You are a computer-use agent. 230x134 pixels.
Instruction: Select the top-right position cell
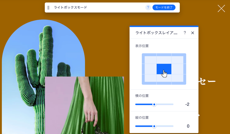click(179, 59)
